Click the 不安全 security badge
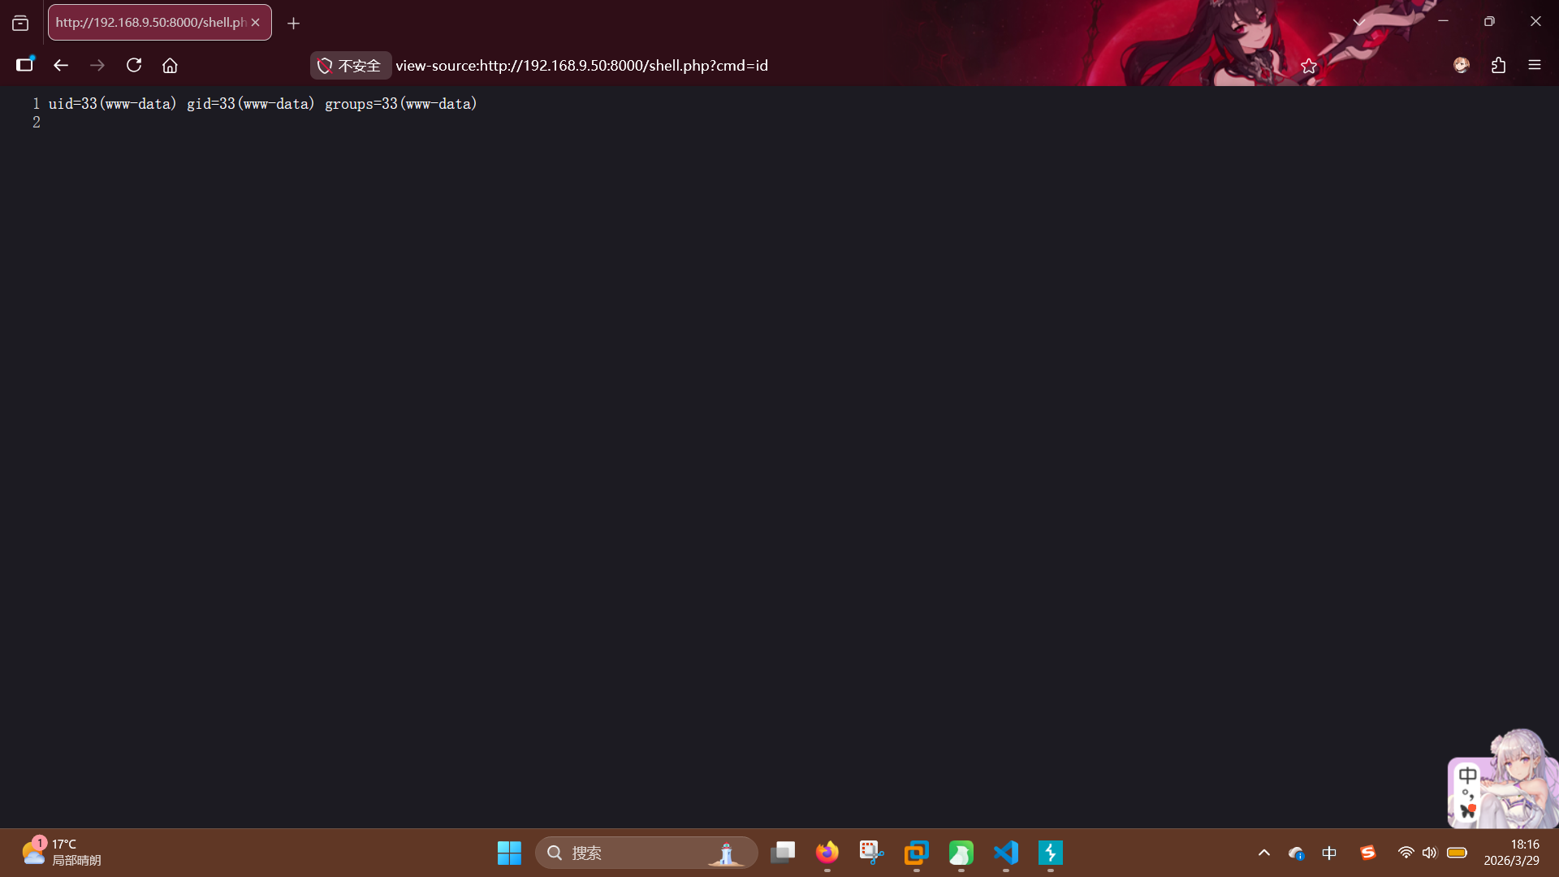This screenshot has height=877, width=1559. point(350,66)
